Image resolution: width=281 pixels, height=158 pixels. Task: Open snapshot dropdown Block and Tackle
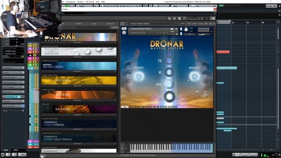coord(130,33)
